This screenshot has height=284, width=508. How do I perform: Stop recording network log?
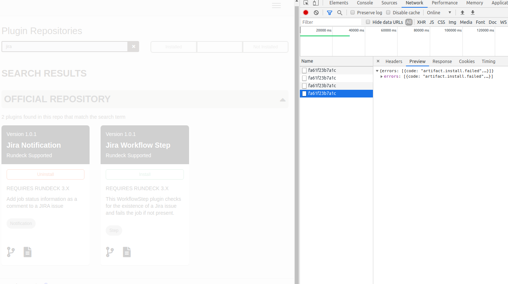(305, 12)
